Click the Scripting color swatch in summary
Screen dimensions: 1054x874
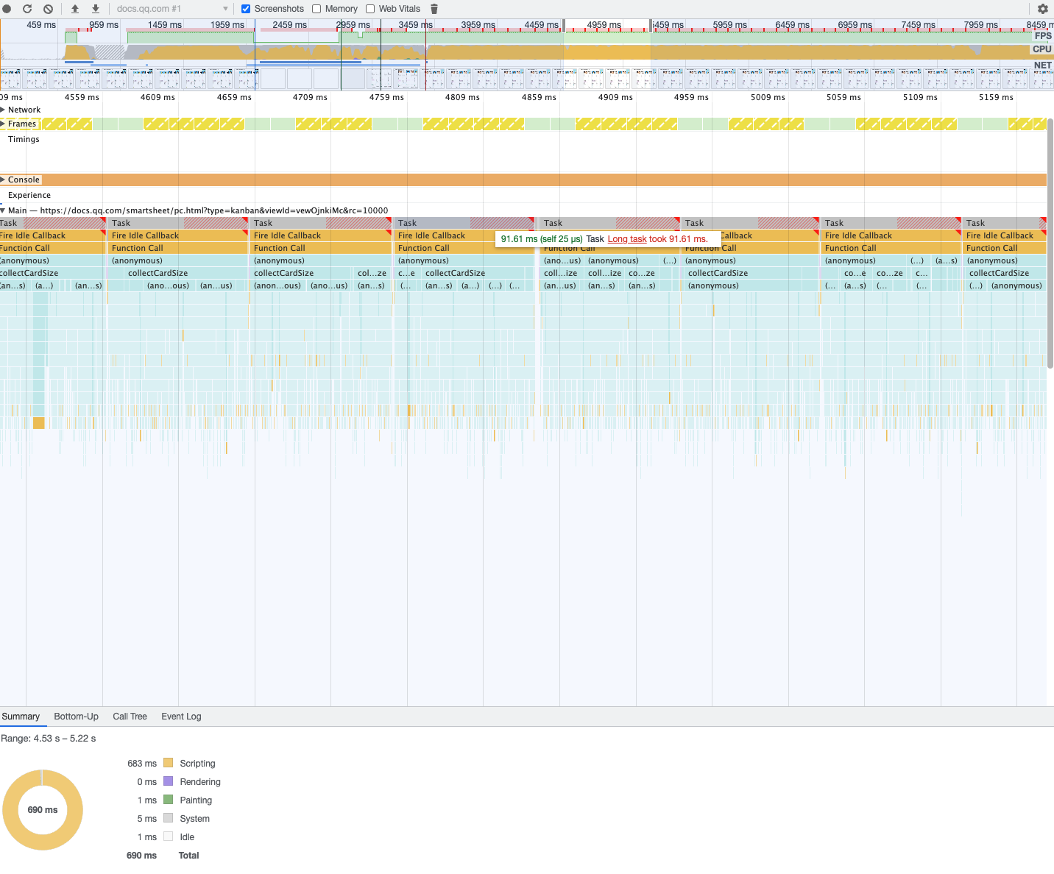(168, 763)
